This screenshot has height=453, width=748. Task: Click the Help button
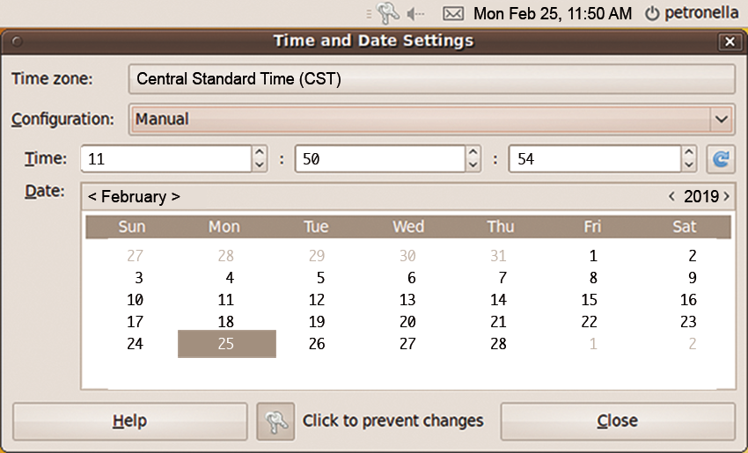pyautogui.click(x=129, y=421)
